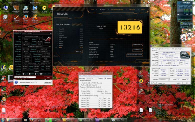The width and height of the screenshot is (195, 122).
Task: Switch to Untitled - Paint taskbar button
Action: 119,120
